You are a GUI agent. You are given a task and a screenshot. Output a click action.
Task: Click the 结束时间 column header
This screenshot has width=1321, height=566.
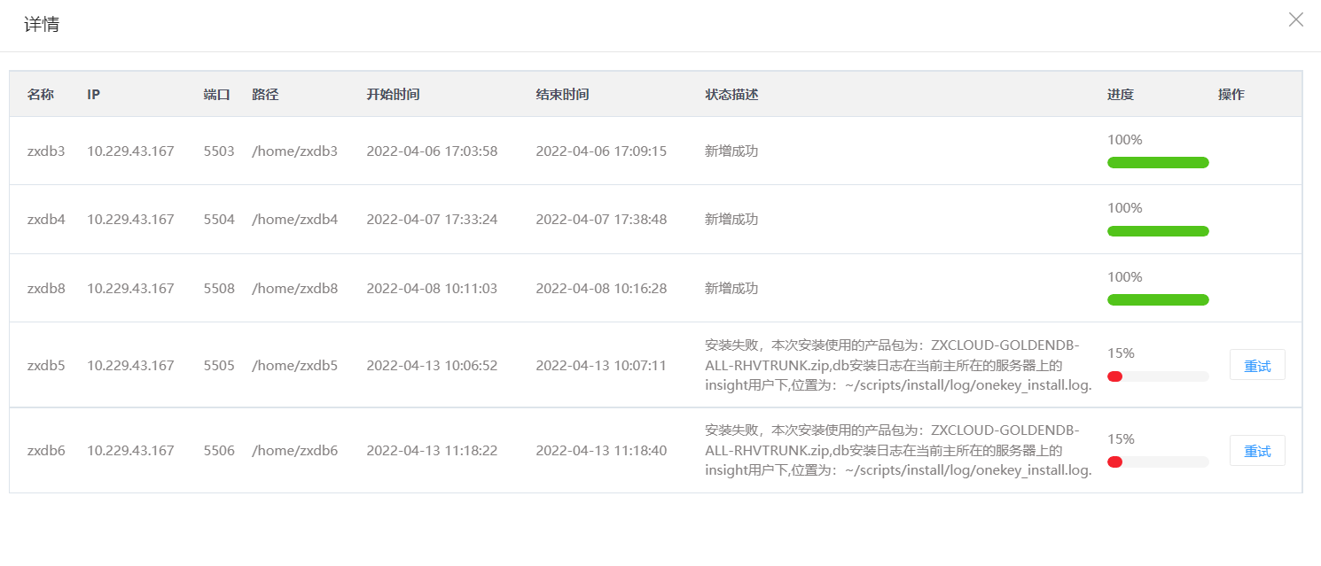pyautogui.click(x=562, y=94)
